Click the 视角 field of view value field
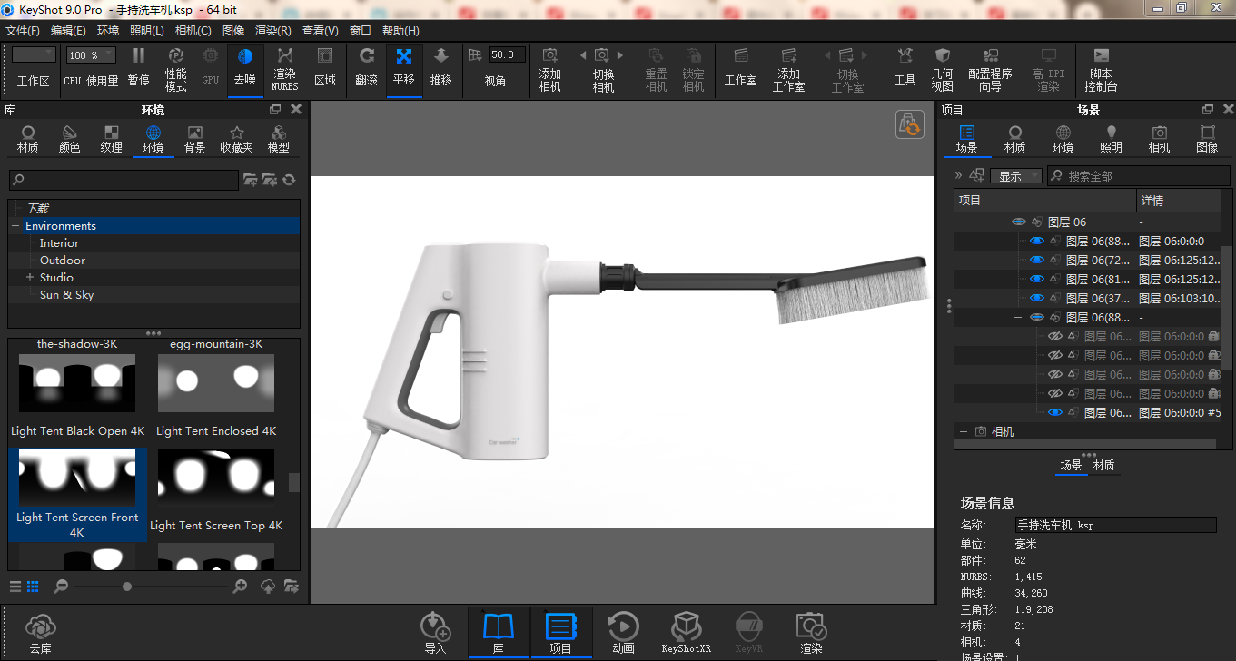The width and height of the screenshot is (1236, 661). [508, 55]
